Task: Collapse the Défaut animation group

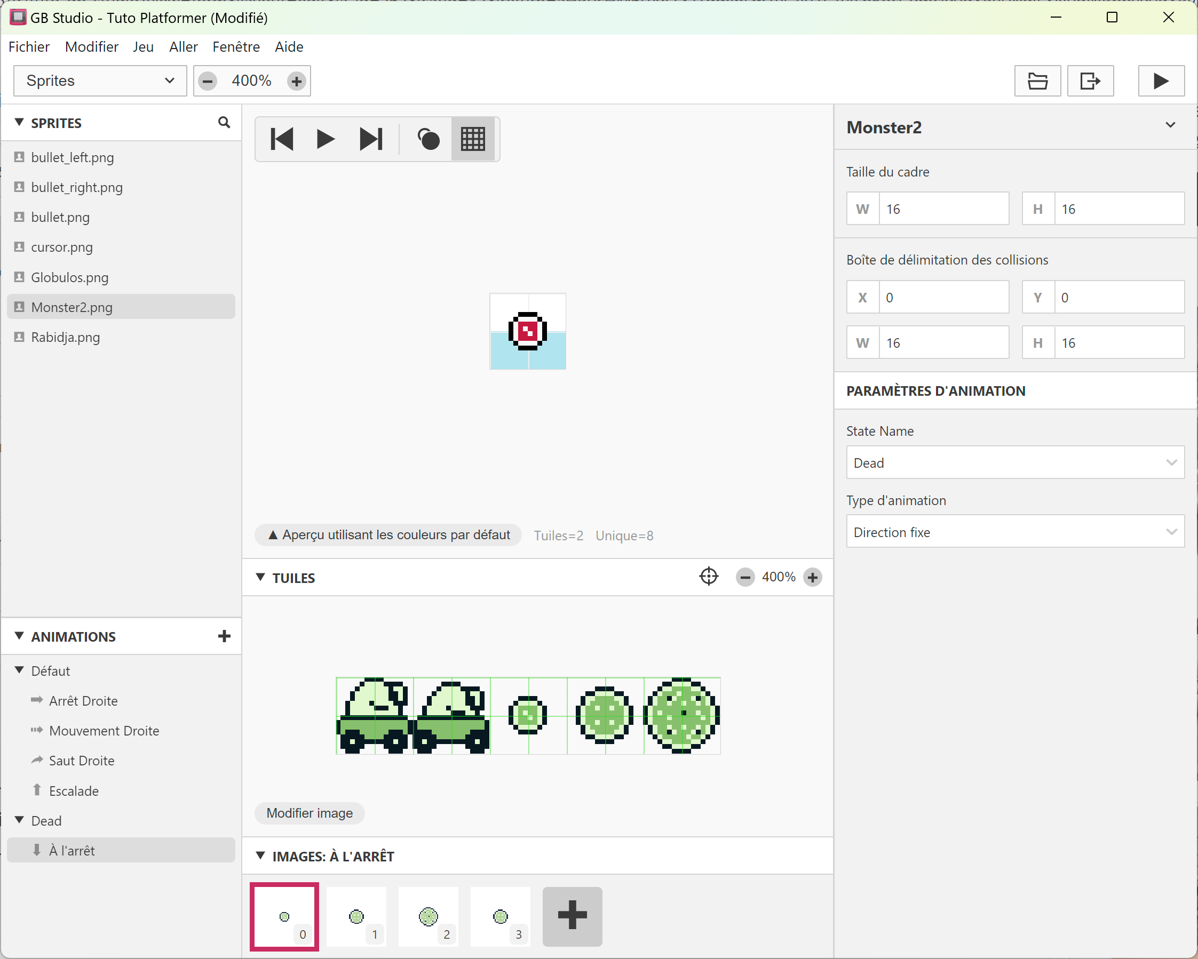Action: [x=19, y=670]
